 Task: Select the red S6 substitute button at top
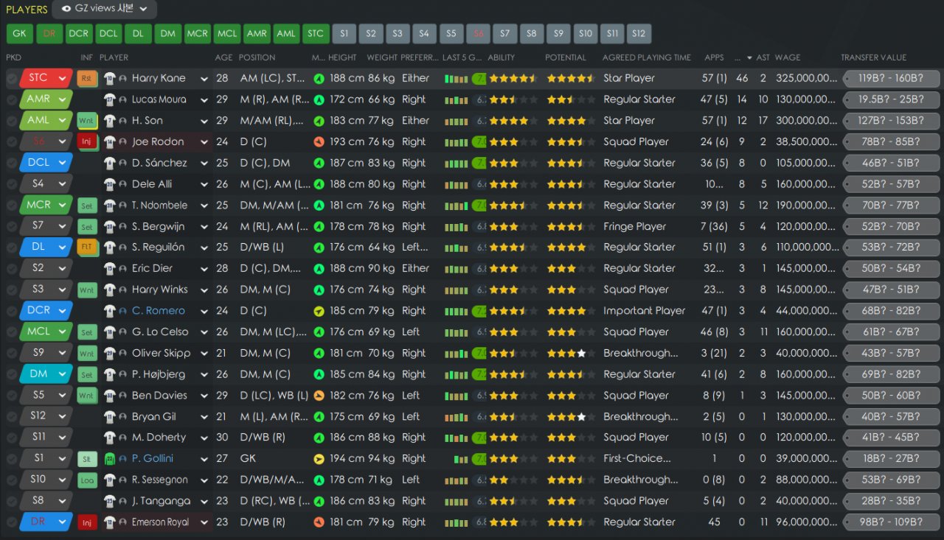[x=478, y=33]
